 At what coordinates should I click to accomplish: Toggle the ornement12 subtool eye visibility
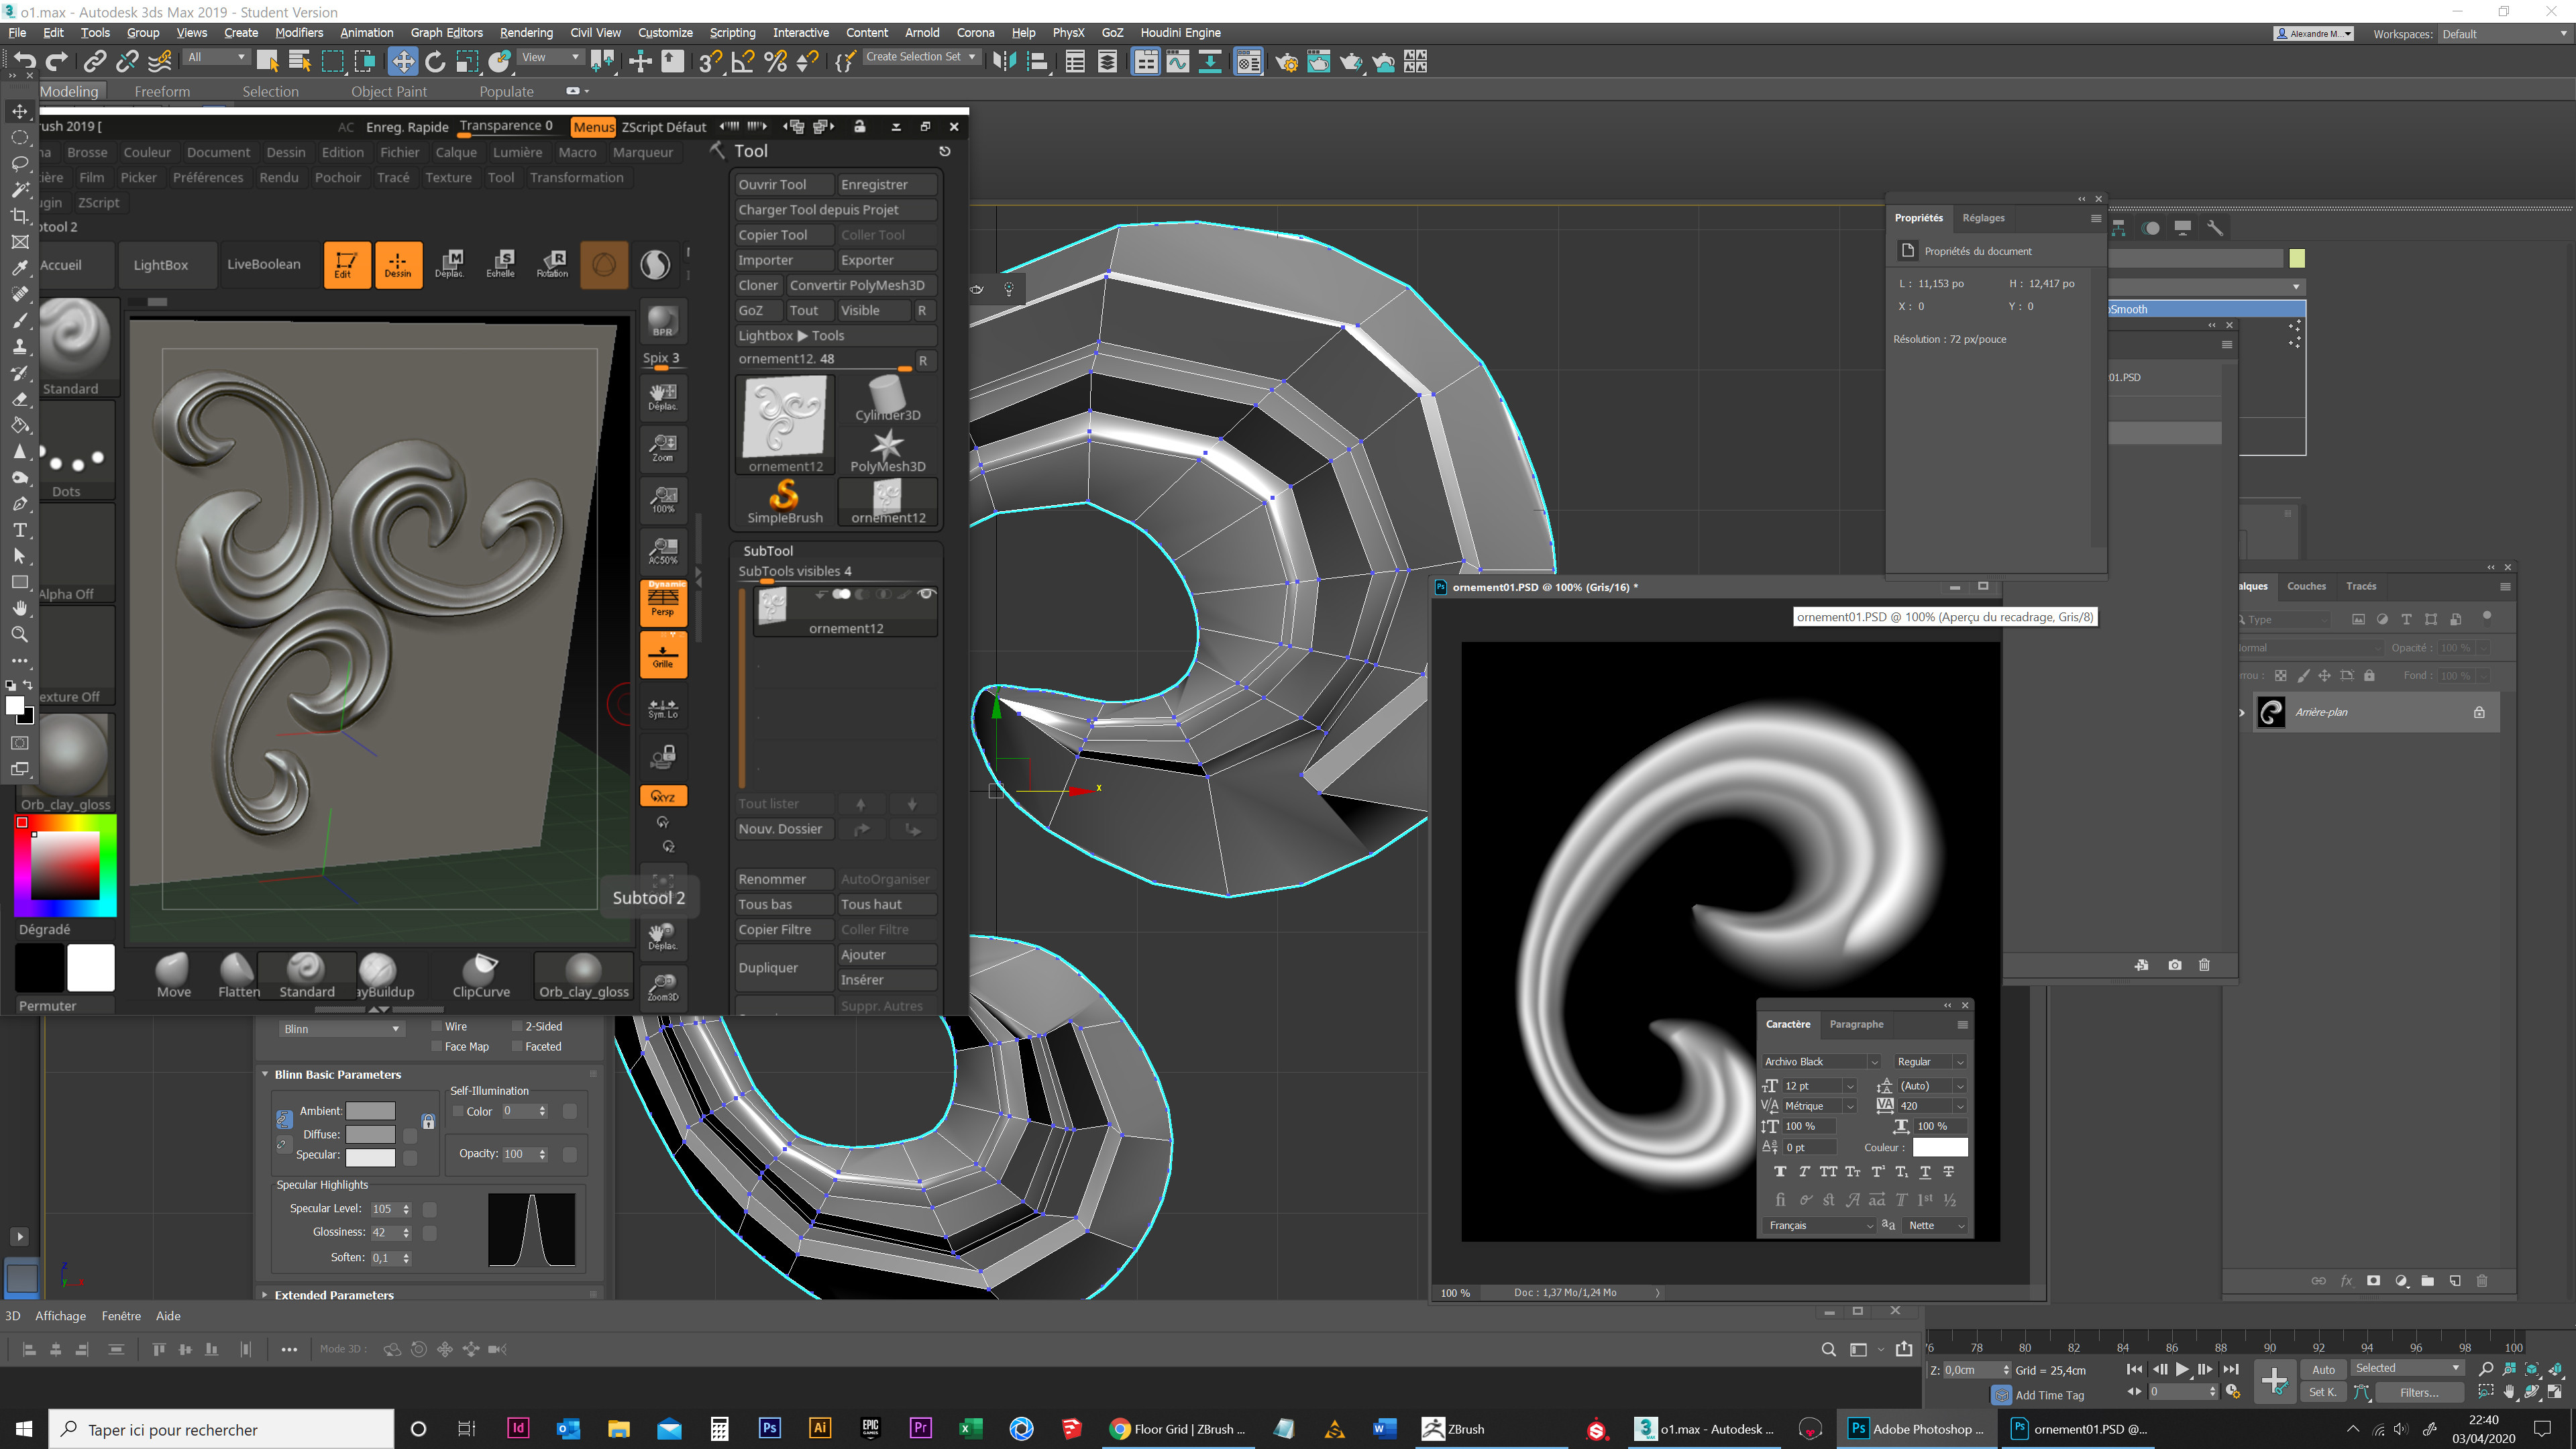tap(926, 594)
